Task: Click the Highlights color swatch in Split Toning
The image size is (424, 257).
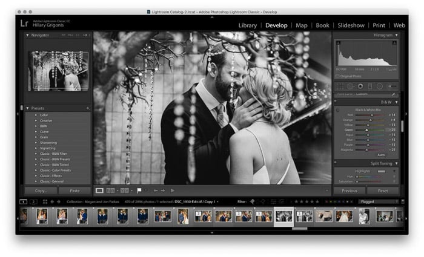Action: (x=381, y=171)
